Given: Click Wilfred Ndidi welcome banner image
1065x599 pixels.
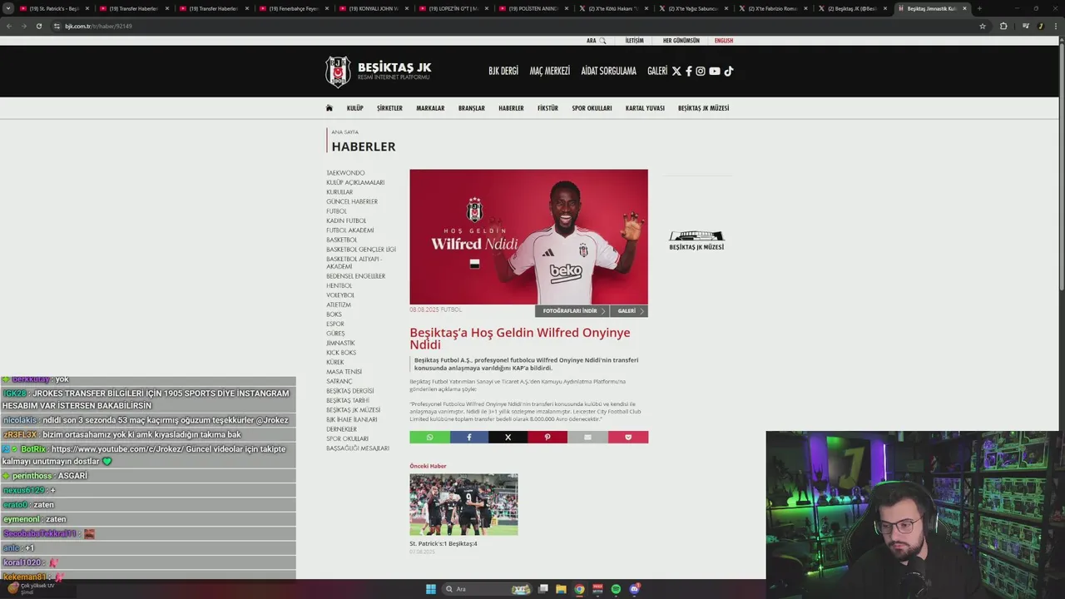Looking at the screenshot, I should (x=528, y=237).
